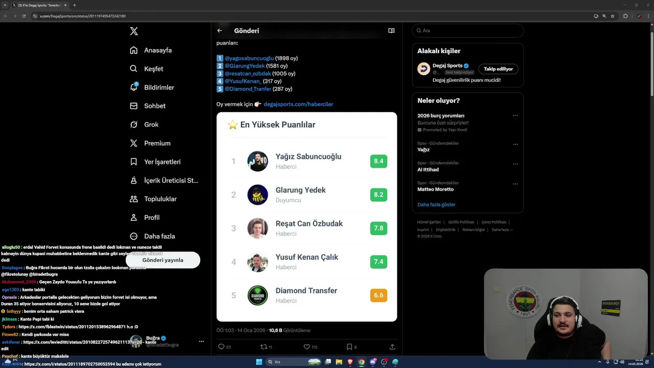Click the share icon on post

coord(392,347)
